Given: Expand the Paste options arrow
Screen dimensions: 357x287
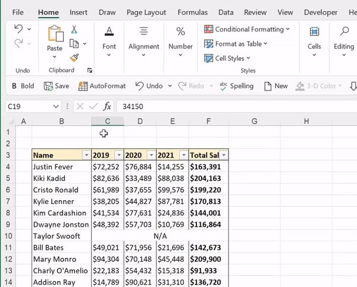Looking at the screenshot, I should 54,57.
